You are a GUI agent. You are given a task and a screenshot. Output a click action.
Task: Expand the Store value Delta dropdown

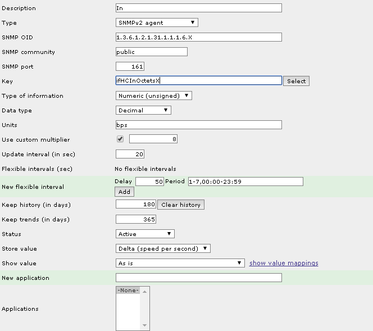coord(163,249)
